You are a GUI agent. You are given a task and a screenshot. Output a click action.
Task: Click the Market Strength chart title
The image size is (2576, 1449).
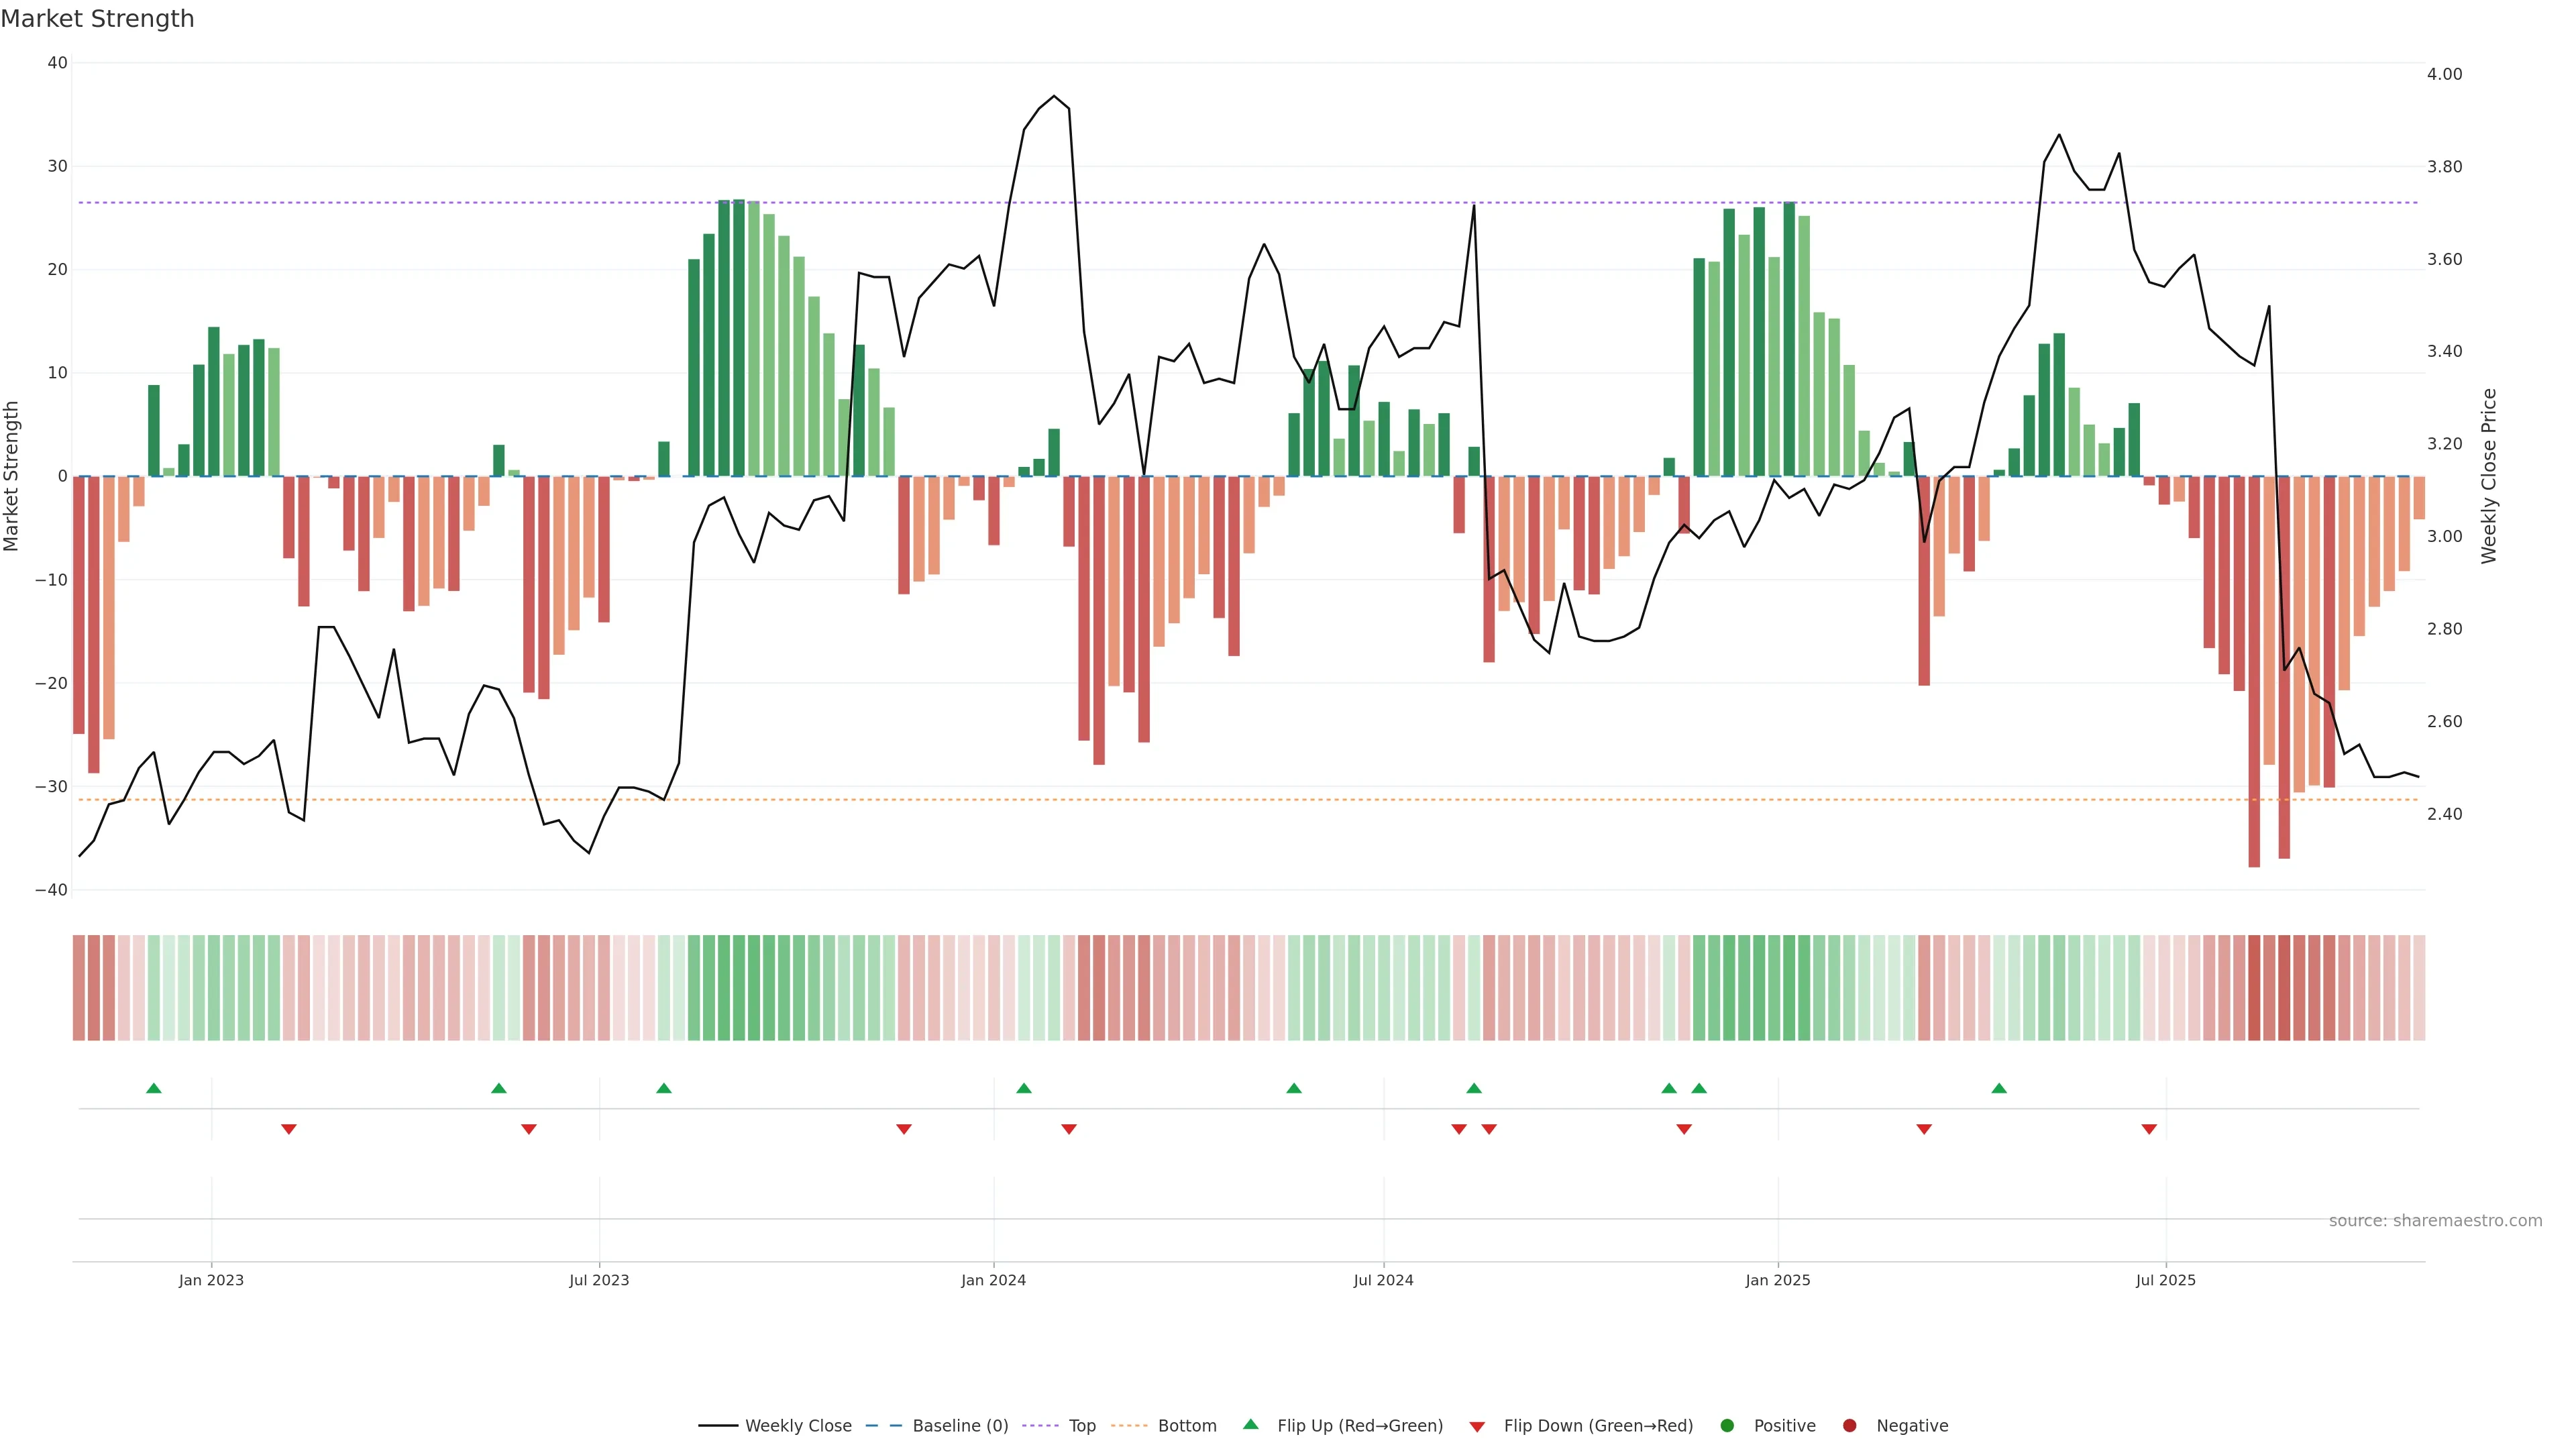[x=97, y=19]
